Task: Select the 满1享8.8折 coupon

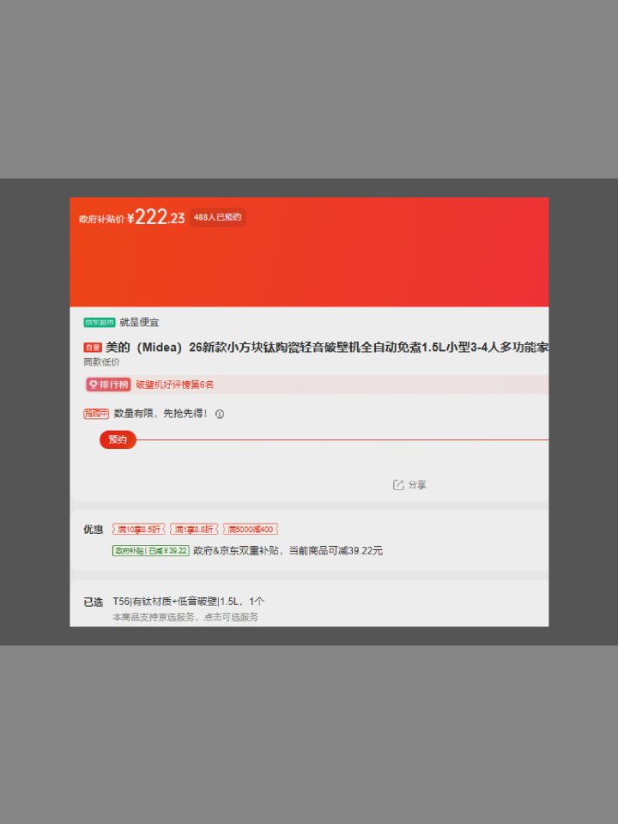Action: point(194,530)
